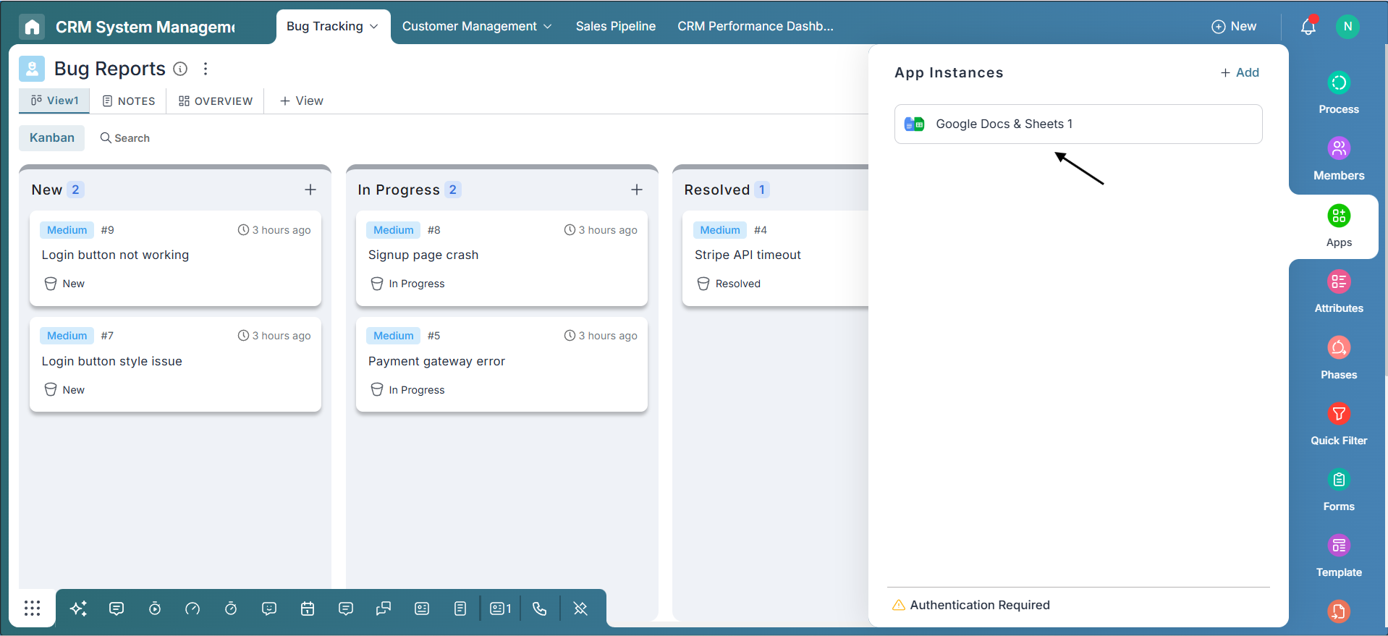Open the Template sidebar panel
This screenshot has width=1388, height=636.
coord(1339,556)
